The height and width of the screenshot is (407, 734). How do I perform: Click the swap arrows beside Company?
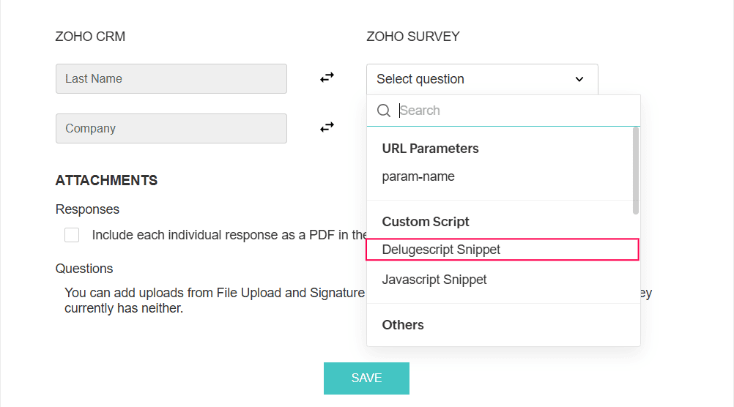[x=327, y=127]
